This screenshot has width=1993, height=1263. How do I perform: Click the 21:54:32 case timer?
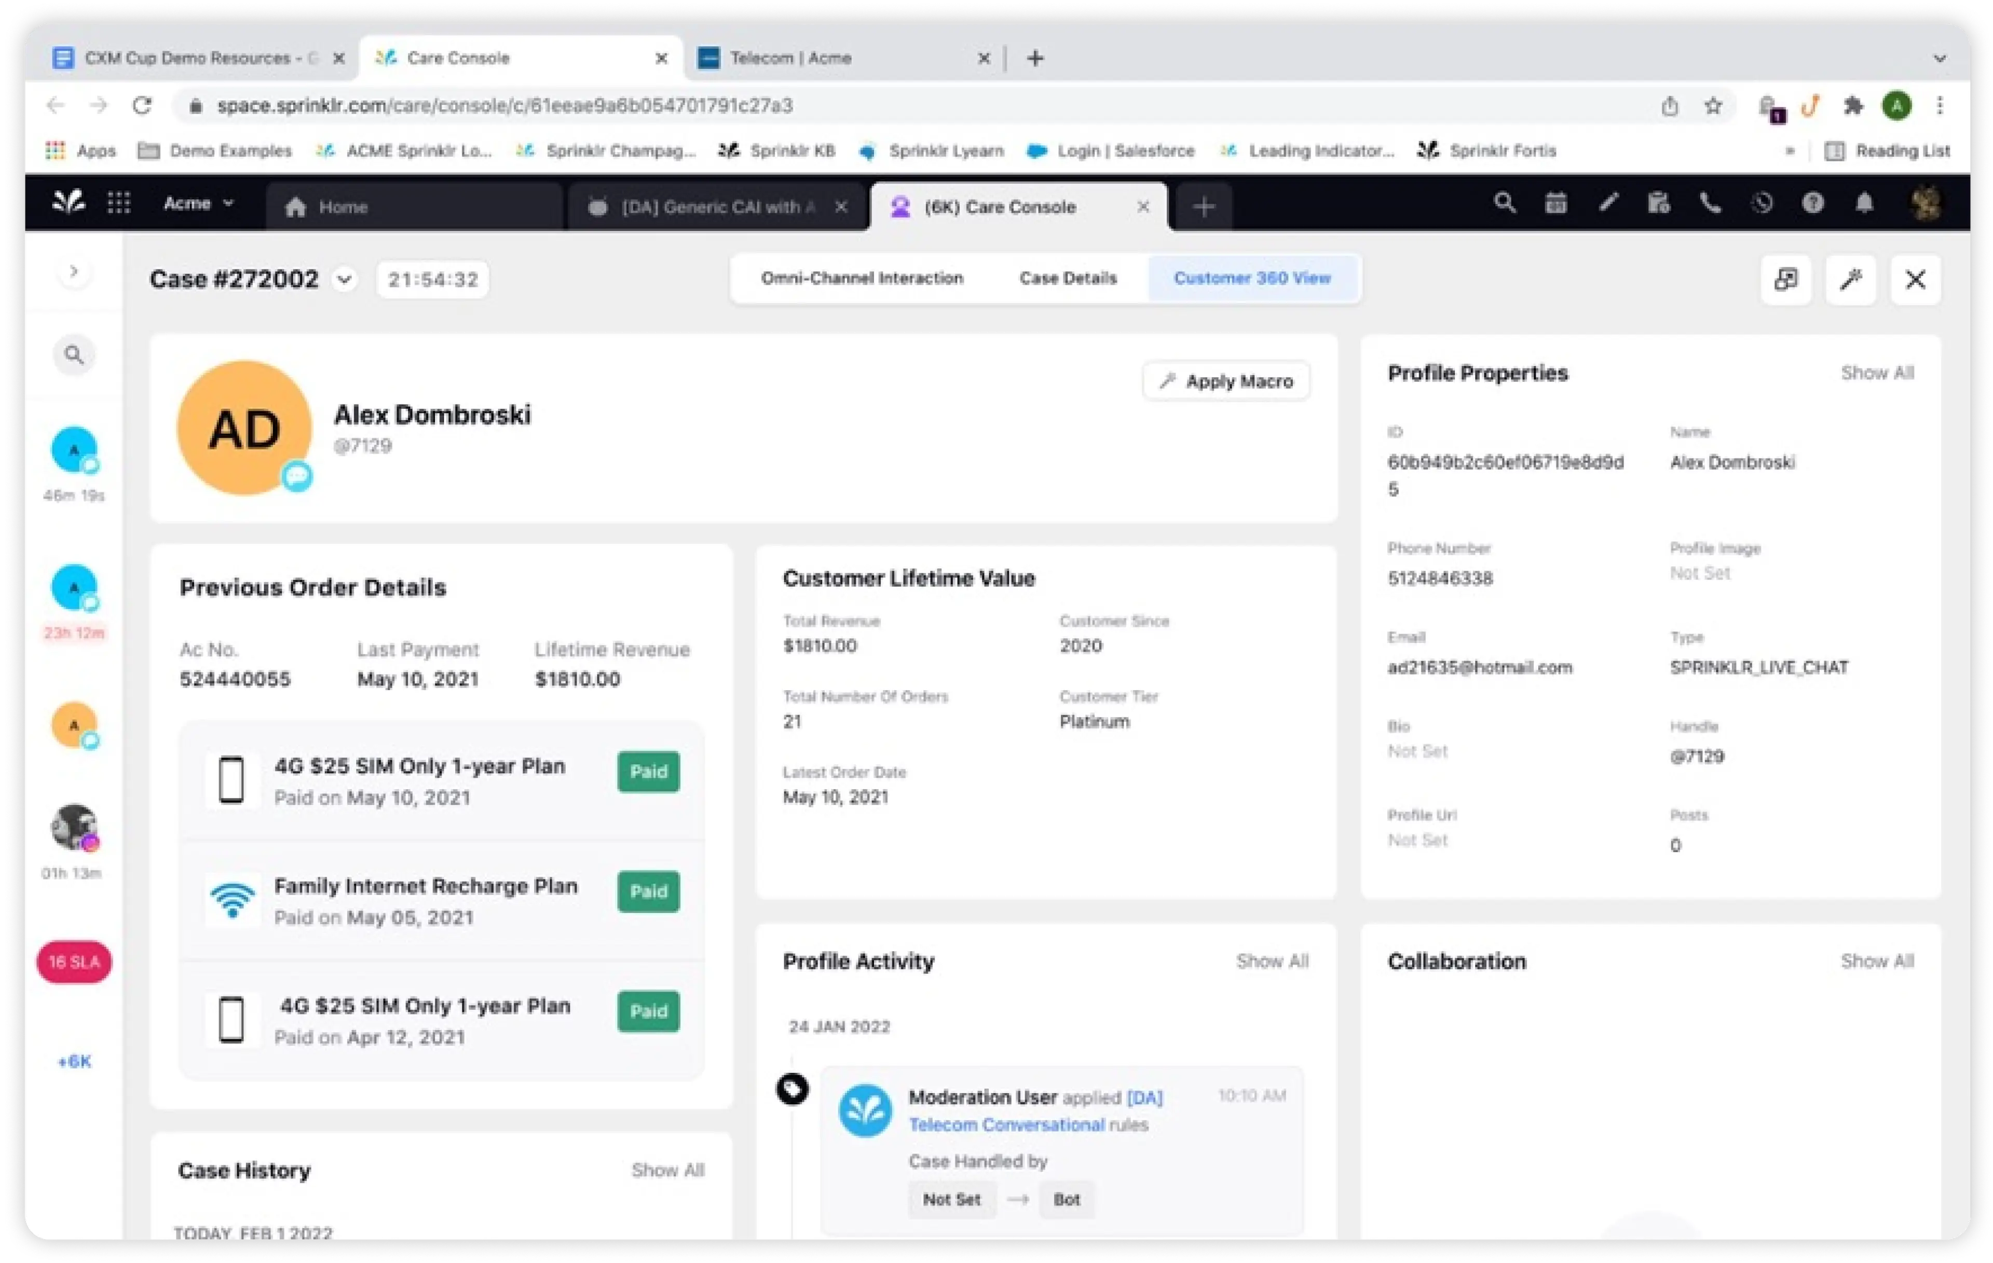pos(432,280)
